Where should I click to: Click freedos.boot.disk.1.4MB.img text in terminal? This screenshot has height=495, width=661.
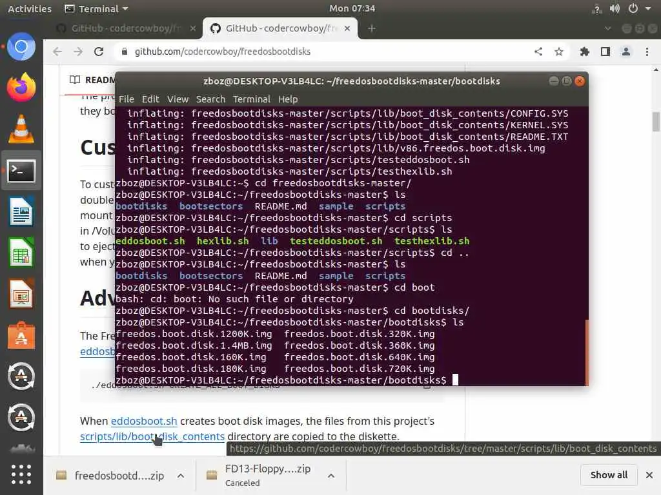tap(194, 345)
